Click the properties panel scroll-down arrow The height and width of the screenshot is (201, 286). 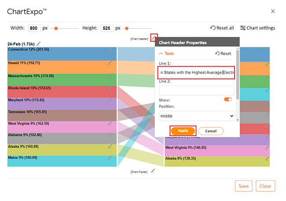238,120
